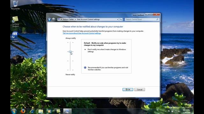The height and width of the screenshot is (114, 204).
Task: Refresh the address bar location
Action: click(121, 19)
